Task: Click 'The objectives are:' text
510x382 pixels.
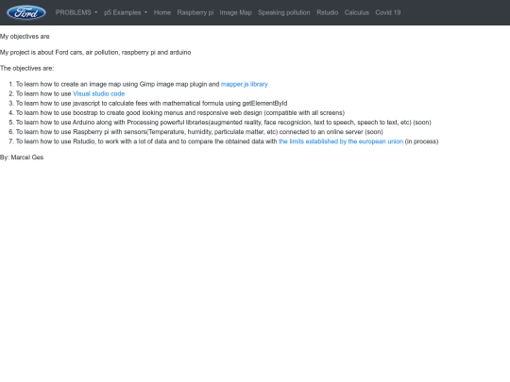Action: [27, 68]
